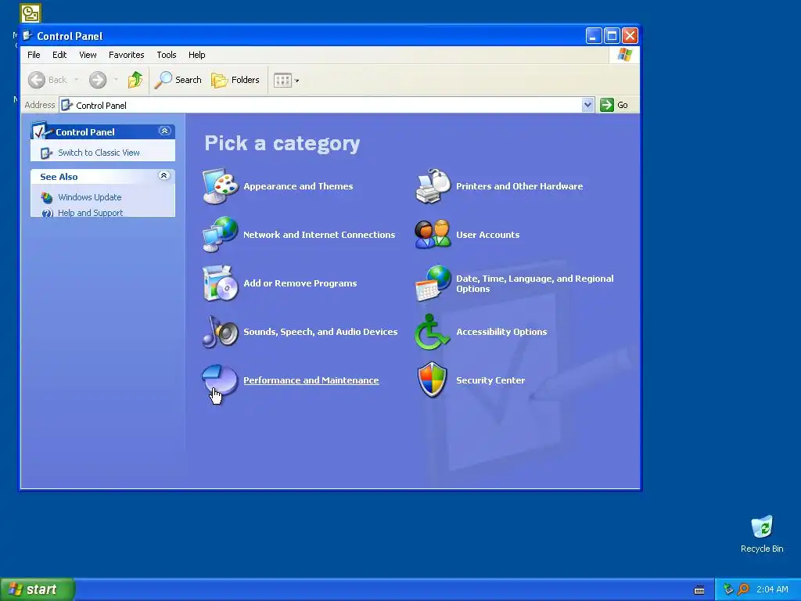Click the Accessibility Options text link
The width and height of the screenshot is (801, 601).
point(501,332)
